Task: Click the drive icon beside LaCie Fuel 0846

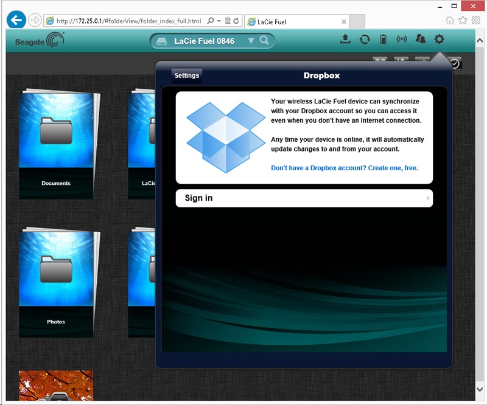Action: point(161,41)
